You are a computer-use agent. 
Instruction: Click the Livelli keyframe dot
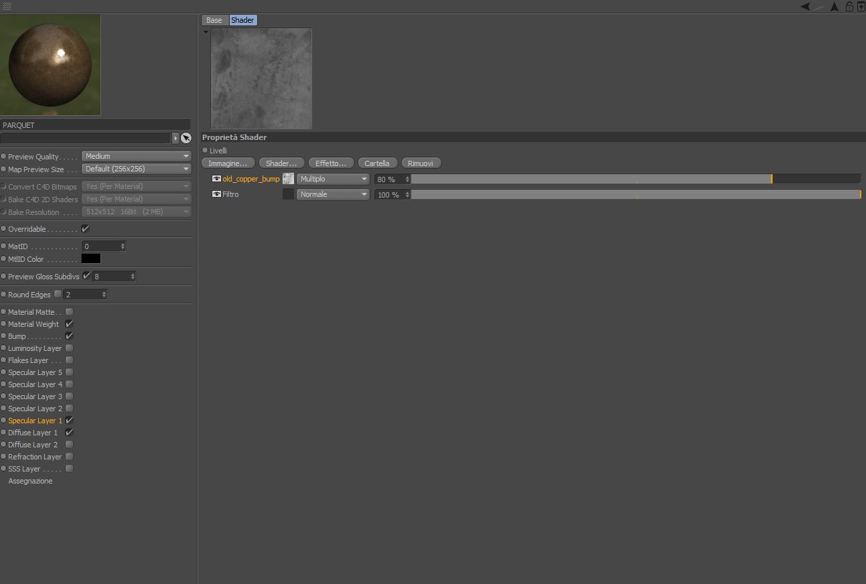(205, 150)
